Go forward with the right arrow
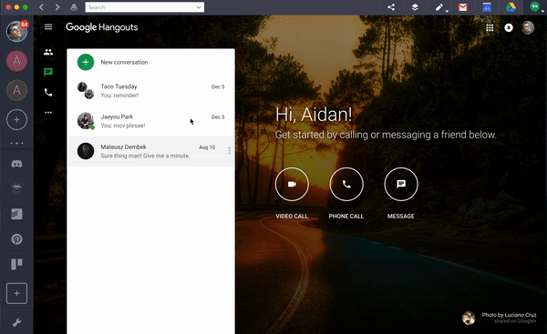 click(x=57, y=7)
